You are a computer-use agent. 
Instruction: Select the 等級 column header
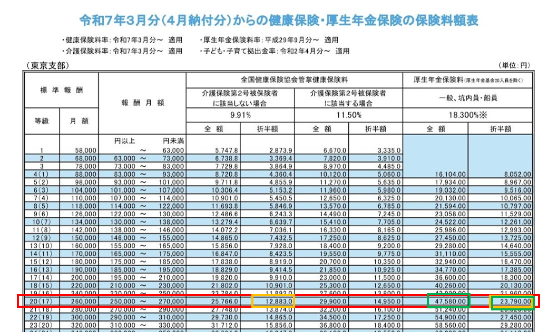click(x=42, y=120)
